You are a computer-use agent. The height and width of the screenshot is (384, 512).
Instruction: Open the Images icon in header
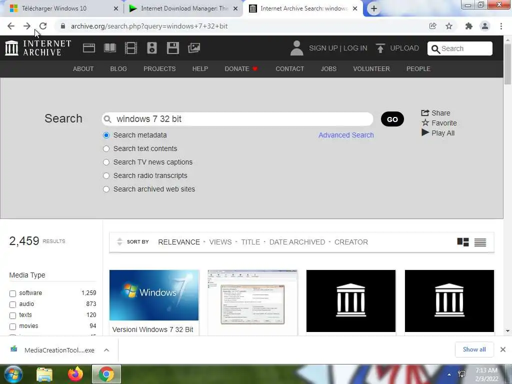coord(193,48)
